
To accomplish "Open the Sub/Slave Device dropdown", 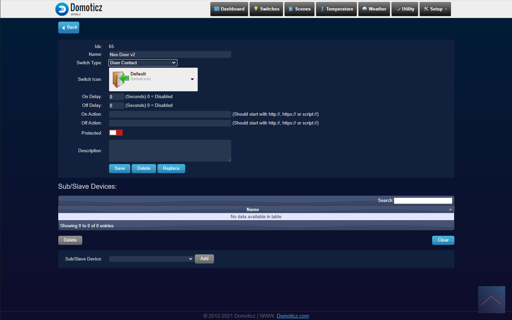I will pyautogui.click(x=151, y=259).
